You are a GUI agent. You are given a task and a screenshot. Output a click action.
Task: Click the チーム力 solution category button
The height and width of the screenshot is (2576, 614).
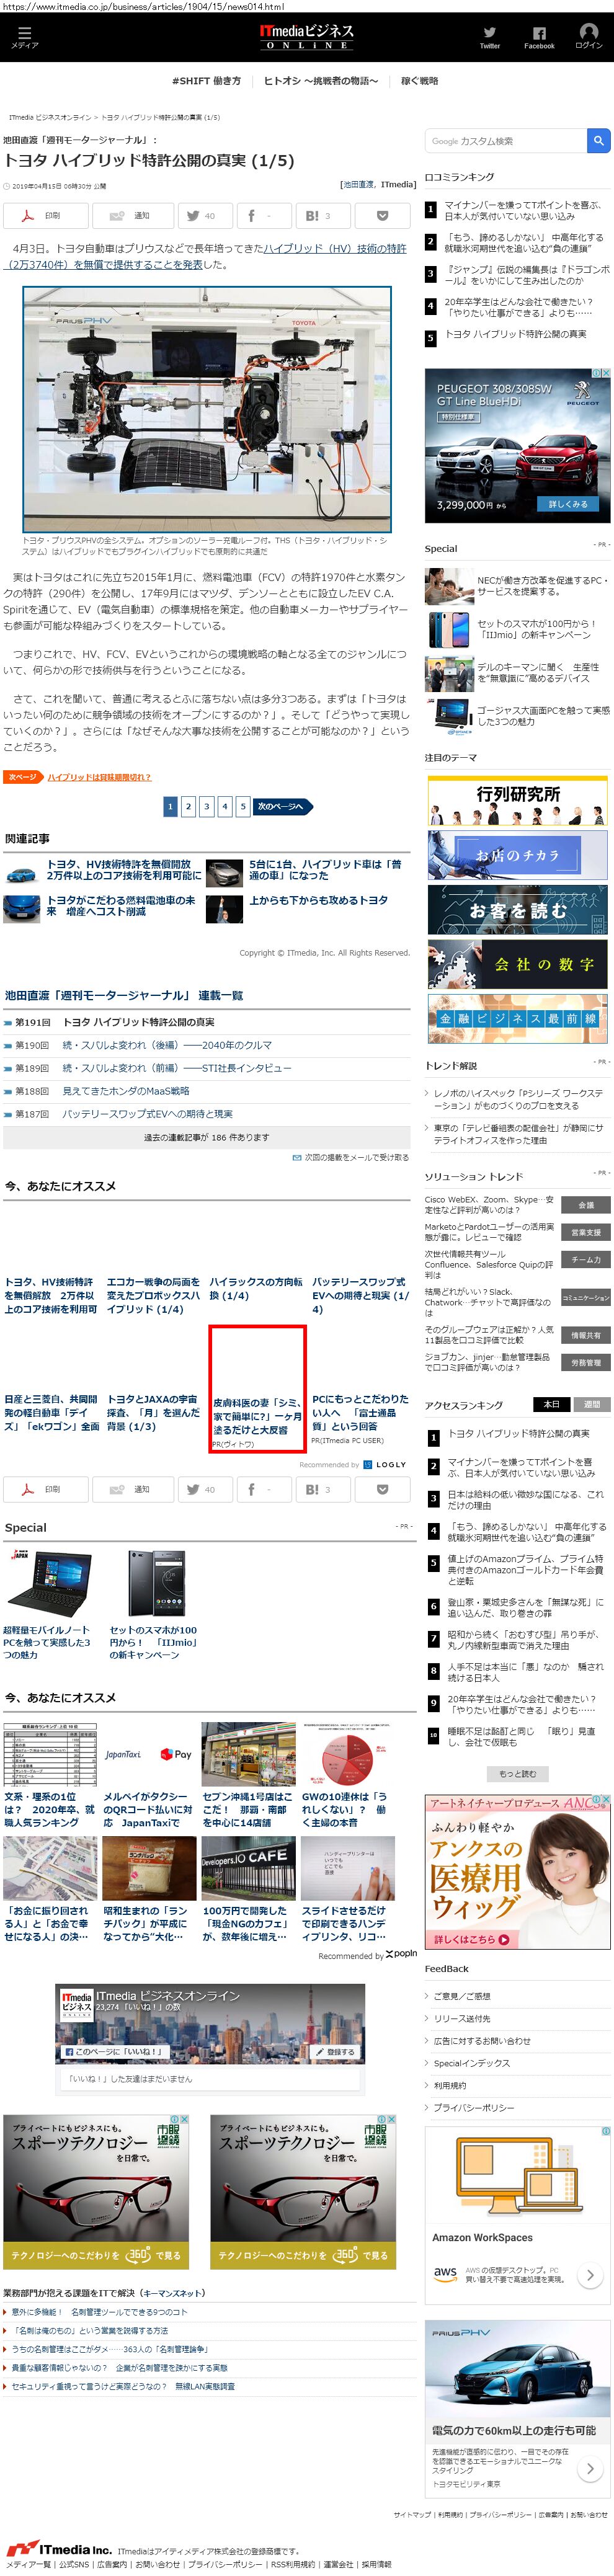586,1260
